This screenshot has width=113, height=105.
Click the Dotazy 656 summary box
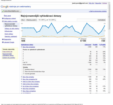tap(42, 40)
